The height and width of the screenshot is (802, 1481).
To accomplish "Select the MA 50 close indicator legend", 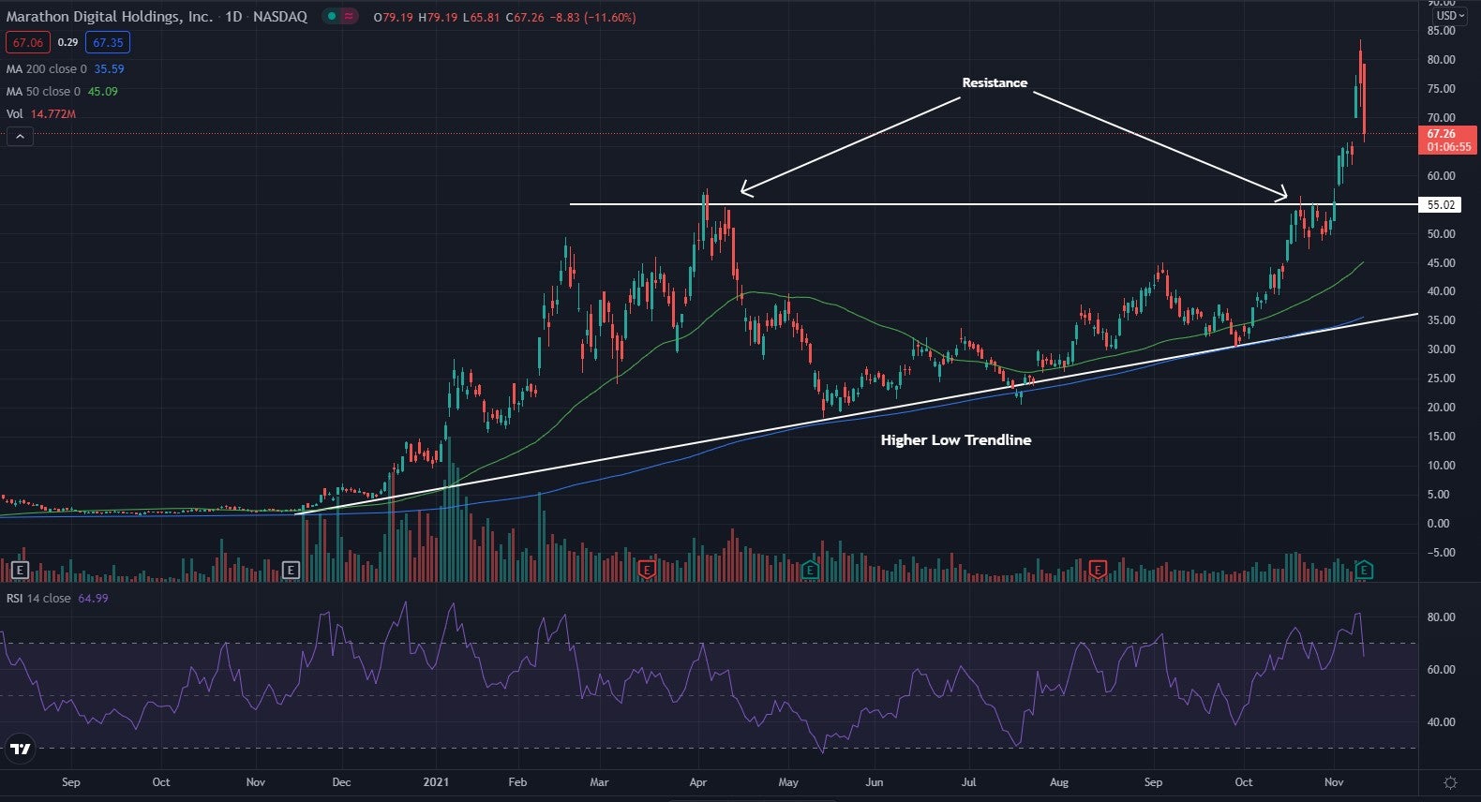I will point(43,92).
